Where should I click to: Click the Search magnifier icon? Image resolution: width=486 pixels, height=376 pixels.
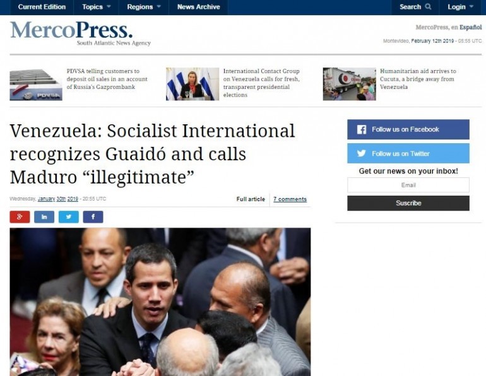click(x=428, y=6)
